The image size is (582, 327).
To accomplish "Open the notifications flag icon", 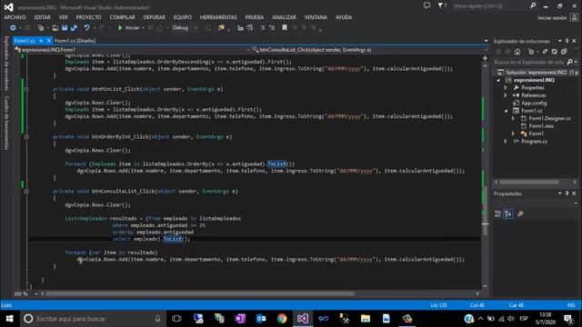I will [442, 6].
